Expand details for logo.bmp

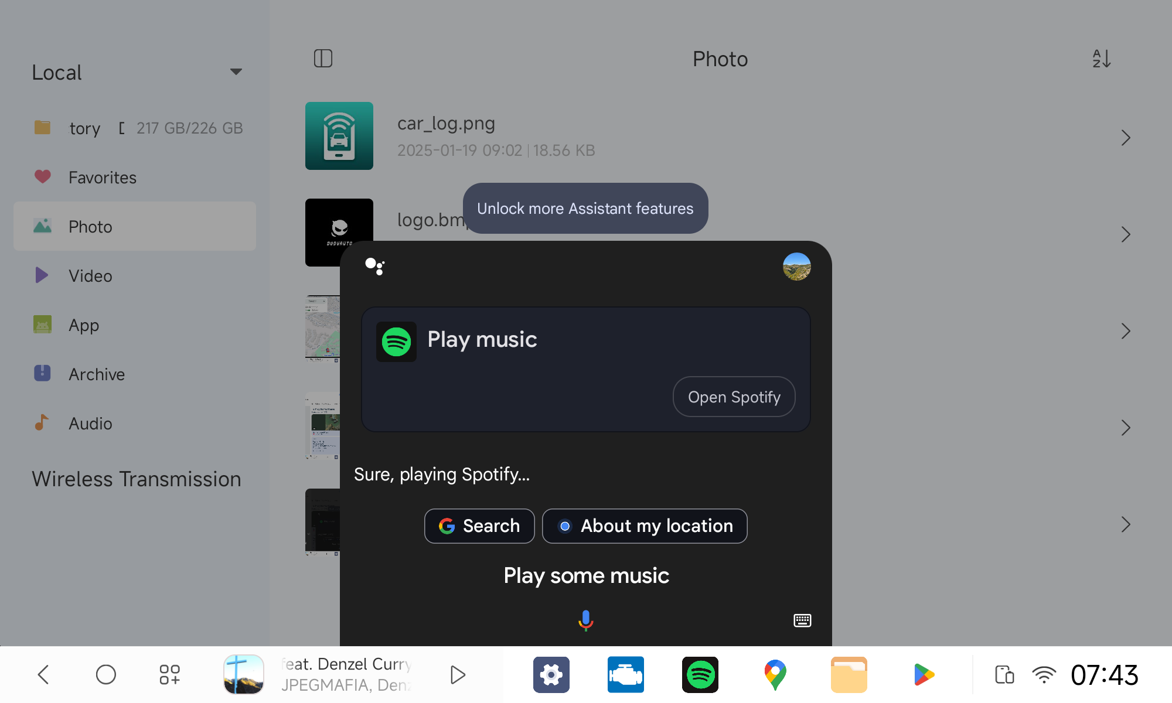pos(1126,234)
